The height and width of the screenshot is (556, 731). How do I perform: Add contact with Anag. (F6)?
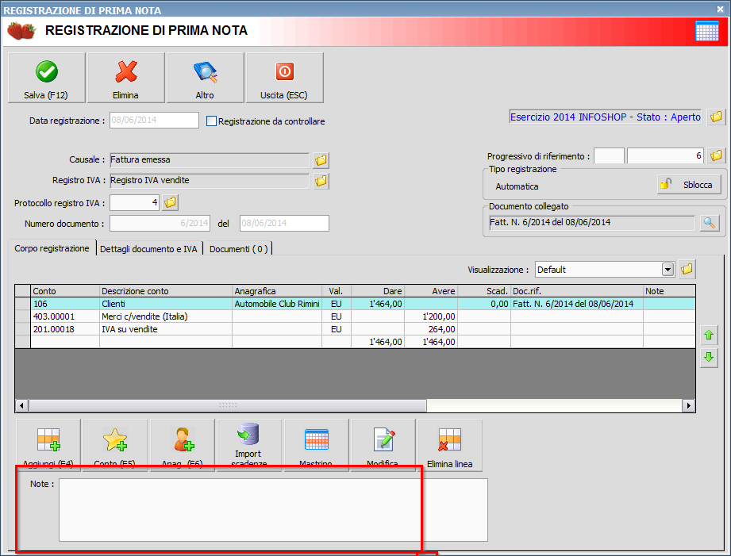[x=183, y=445]
